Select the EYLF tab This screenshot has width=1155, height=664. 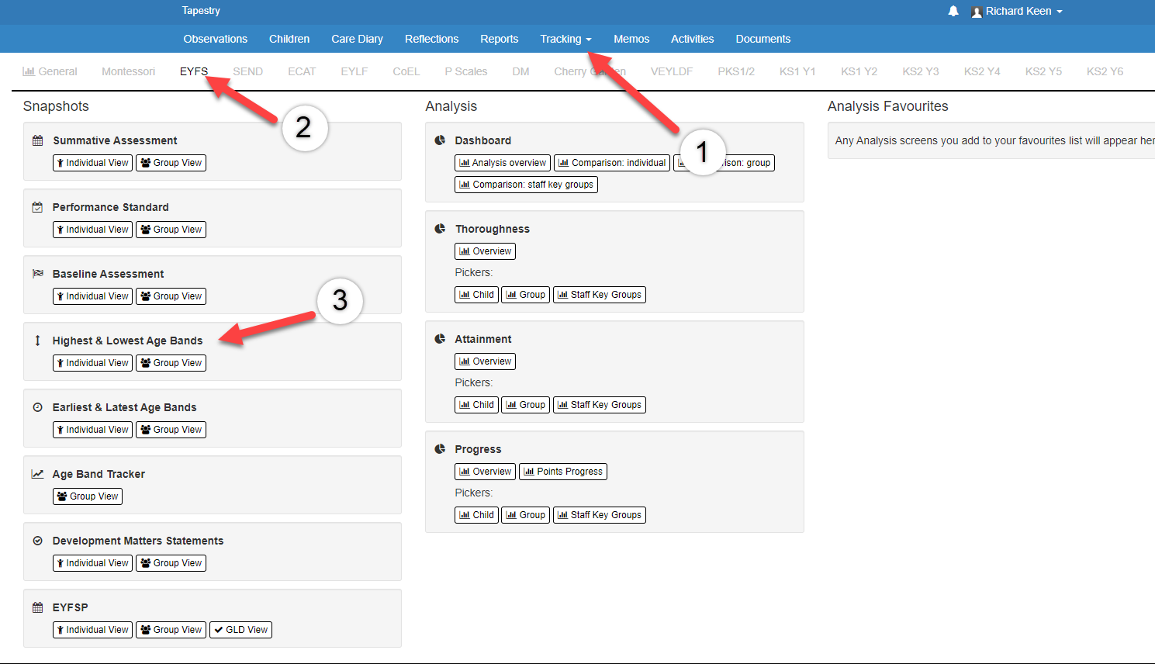coord(354,71)
